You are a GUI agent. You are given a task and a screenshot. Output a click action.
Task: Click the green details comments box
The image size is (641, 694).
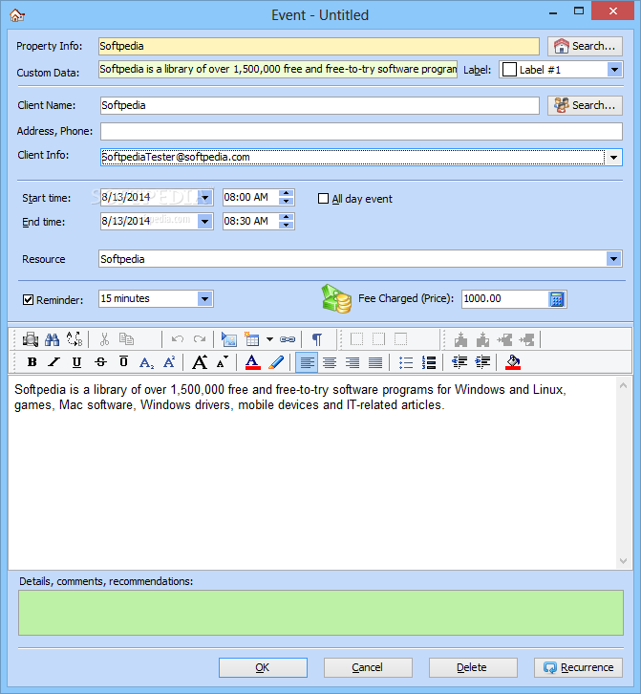click(x=321, y=613)
